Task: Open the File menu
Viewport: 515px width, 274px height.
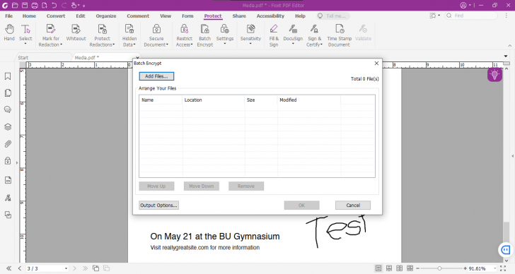Action: 9,16
